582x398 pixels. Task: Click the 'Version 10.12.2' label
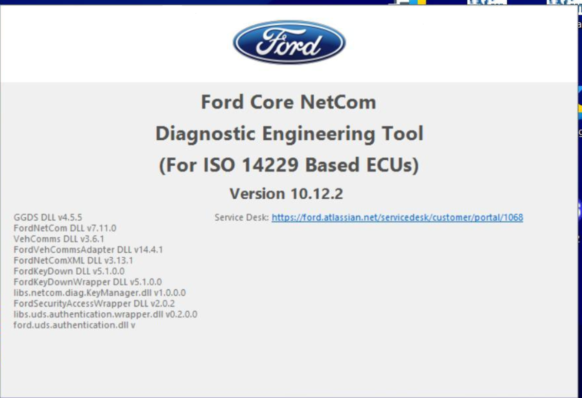point(286,193)
